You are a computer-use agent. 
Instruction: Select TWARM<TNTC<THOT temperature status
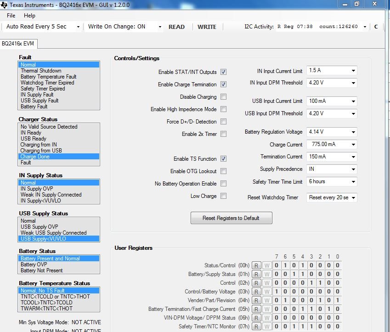click(59, 309)
